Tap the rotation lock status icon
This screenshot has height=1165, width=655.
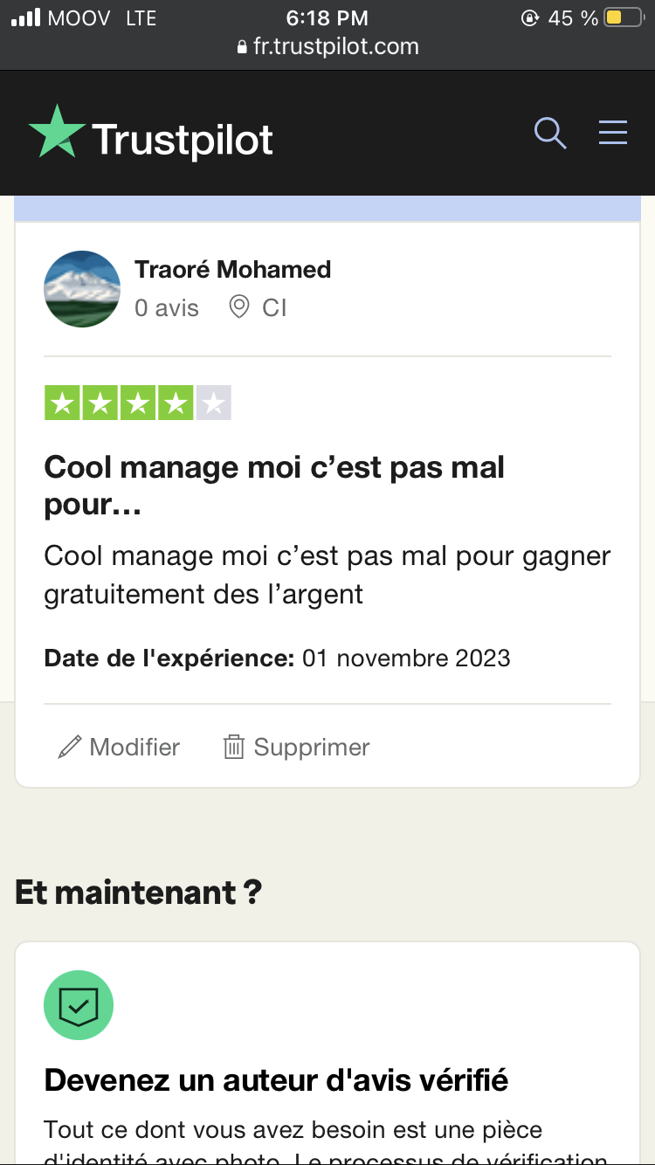coord(529,17)
